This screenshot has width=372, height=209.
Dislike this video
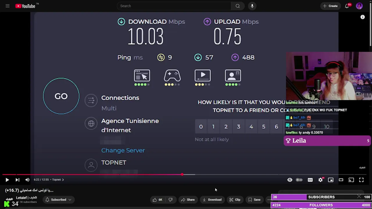point(171,200)
